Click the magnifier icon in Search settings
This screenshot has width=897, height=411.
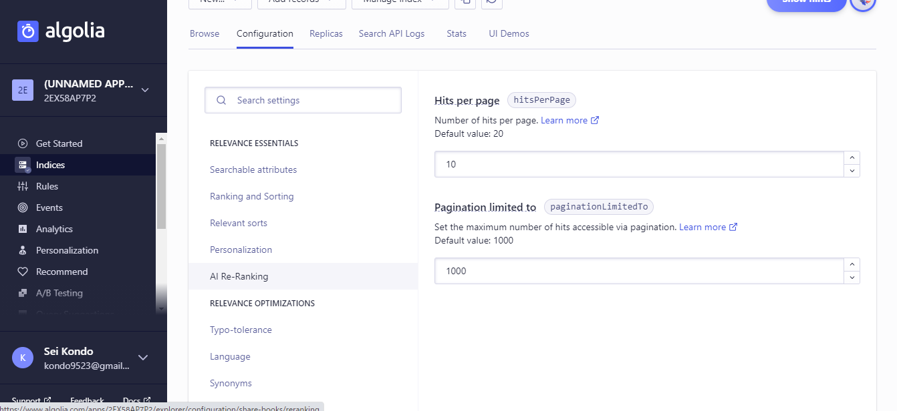[221, 100]
